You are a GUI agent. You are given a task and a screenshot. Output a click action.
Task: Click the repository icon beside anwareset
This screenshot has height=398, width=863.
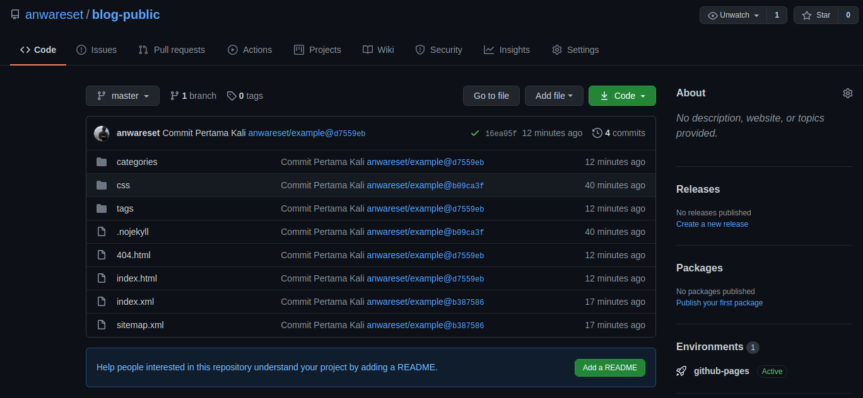(x=15, y=14)
